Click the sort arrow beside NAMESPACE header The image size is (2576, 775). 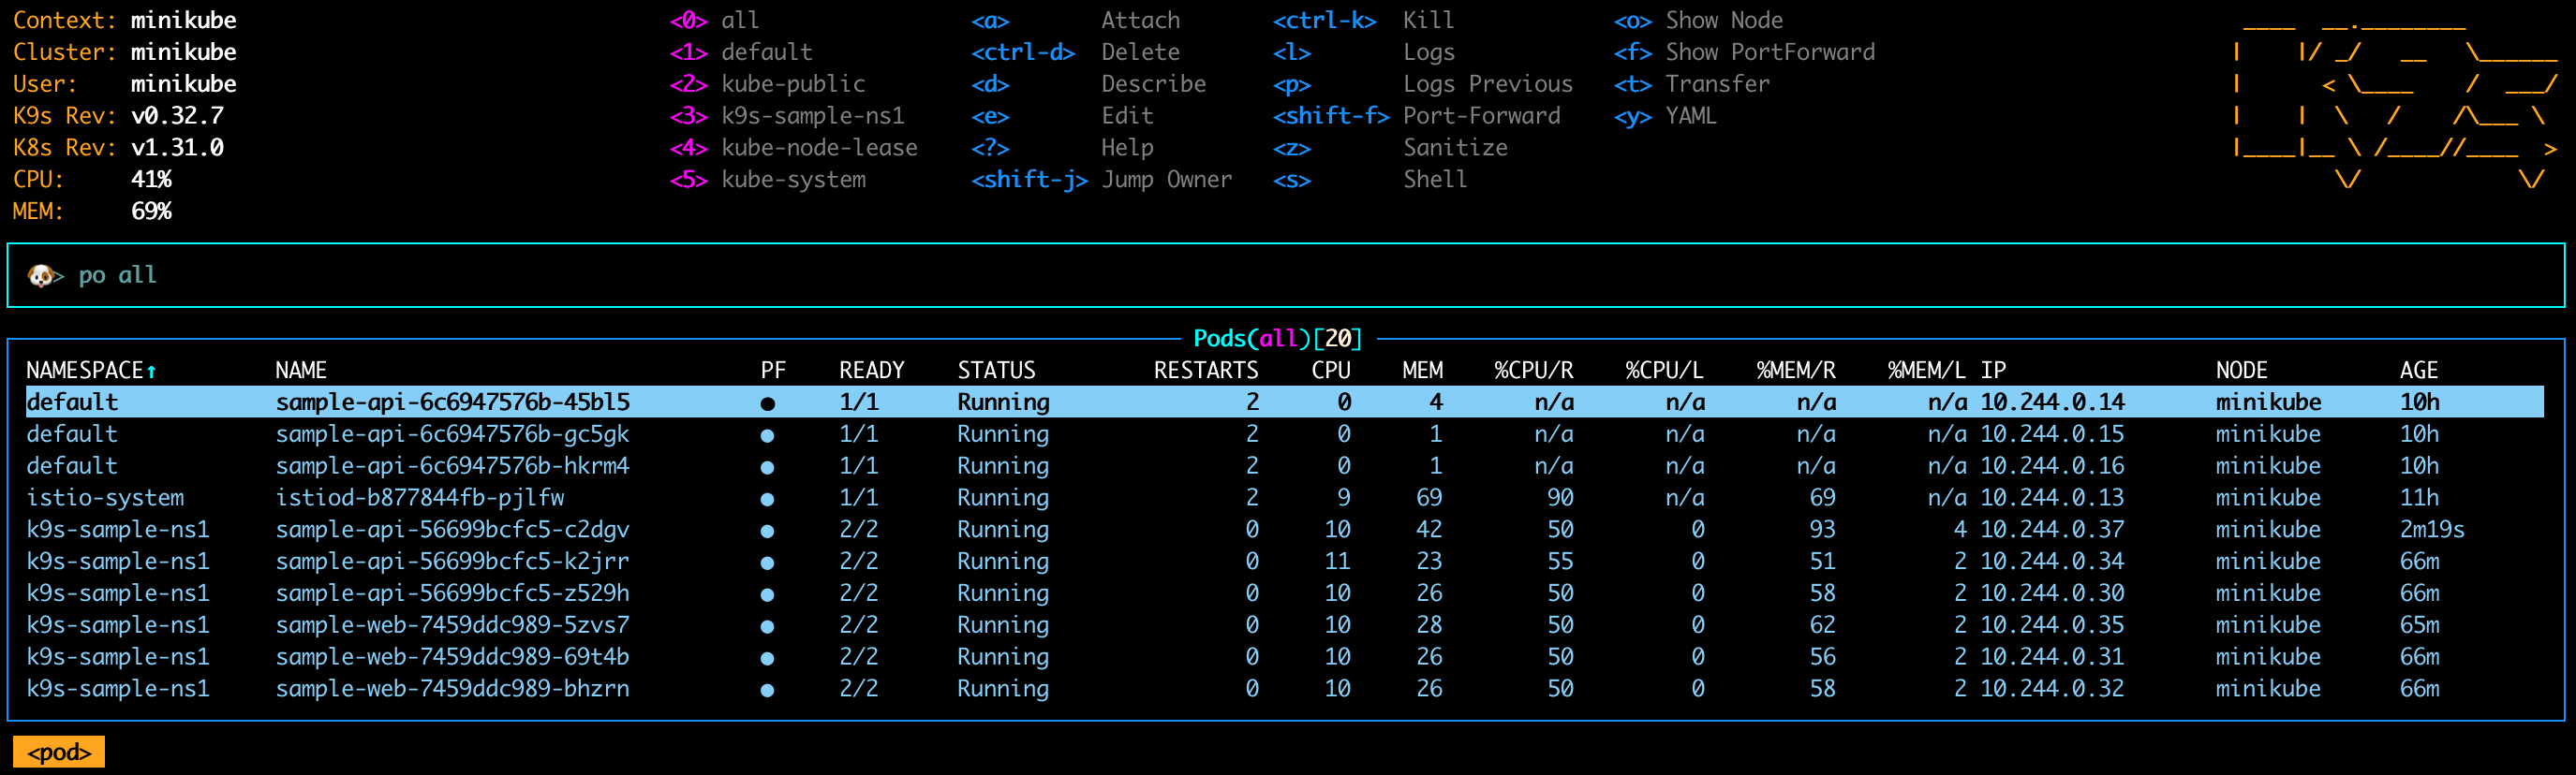(152, 372)
